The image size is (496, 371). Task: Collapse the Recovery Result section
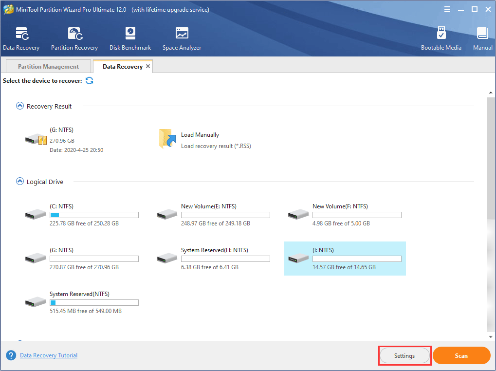pos(19,106)
